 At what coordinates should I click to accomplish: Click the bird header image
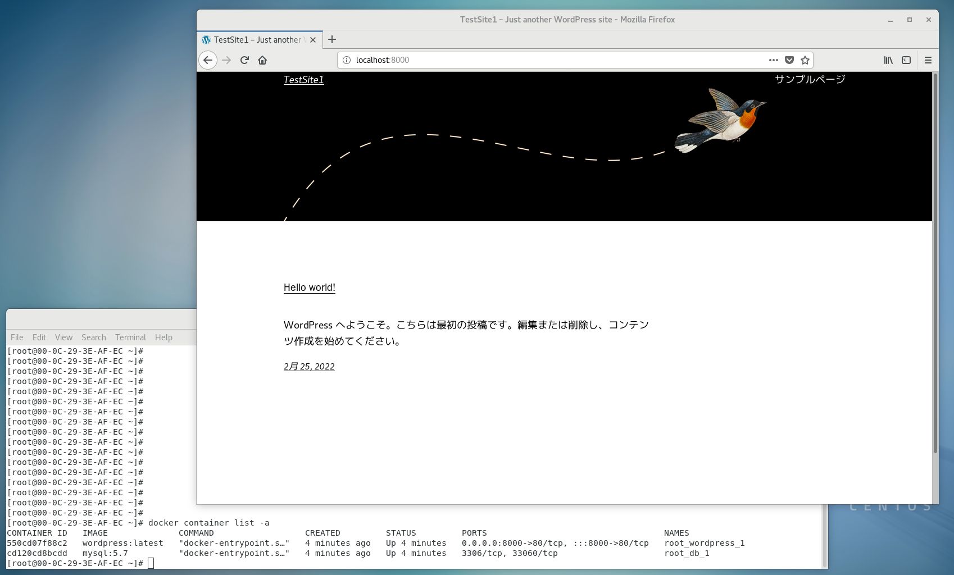click(720, 121)
